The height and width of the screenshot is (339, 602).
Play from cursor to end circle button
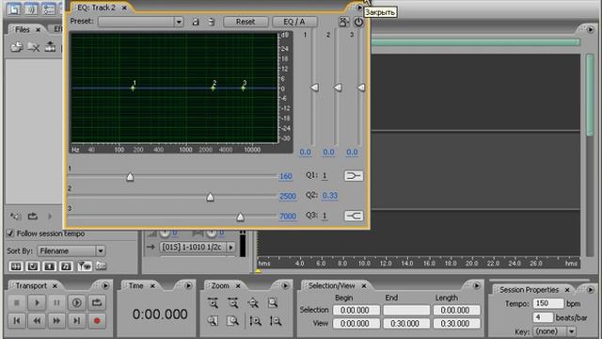pos(77,303)
